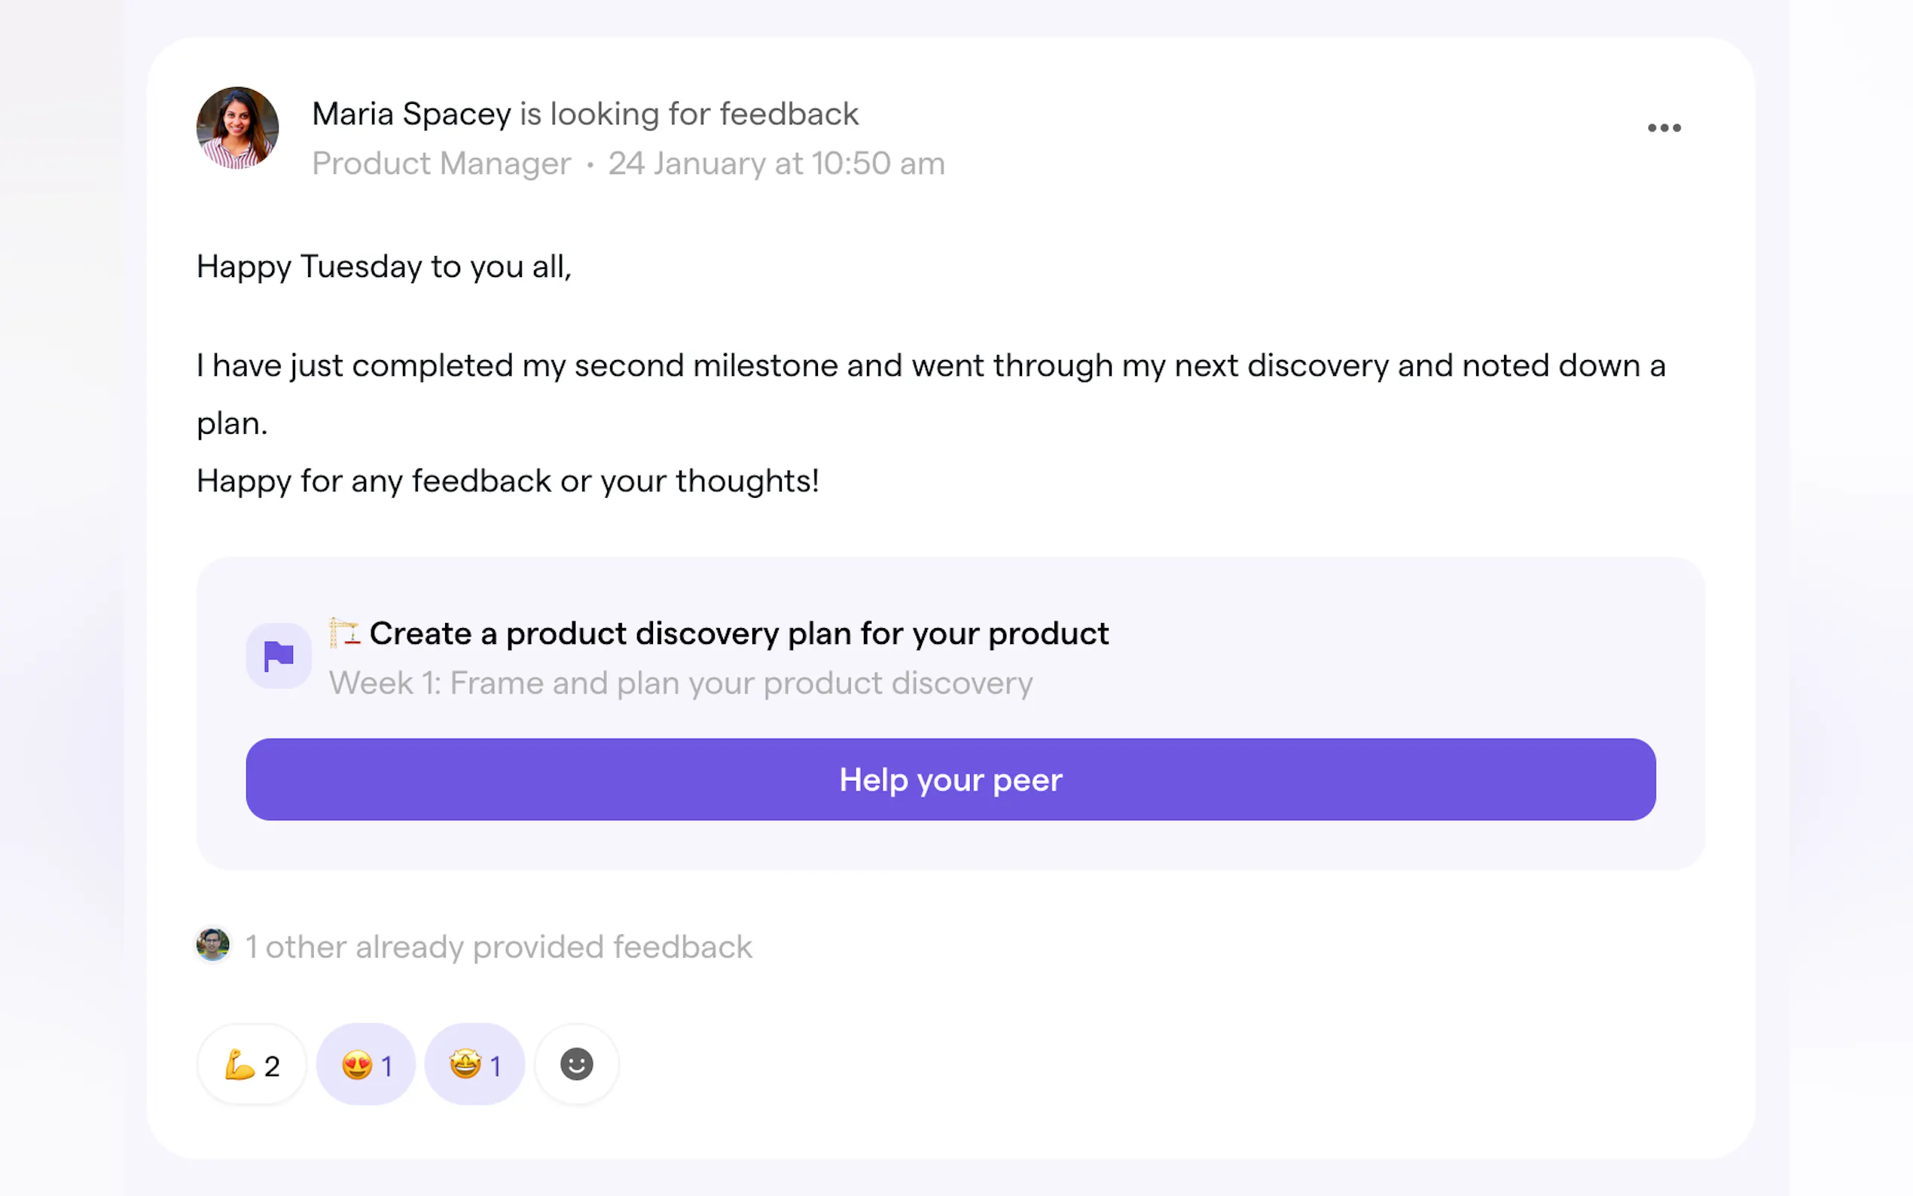Viewport: 1913px width, 1196px height.
Task: Click Maria Spacey's profile avatar
Action: coord(237,128)
